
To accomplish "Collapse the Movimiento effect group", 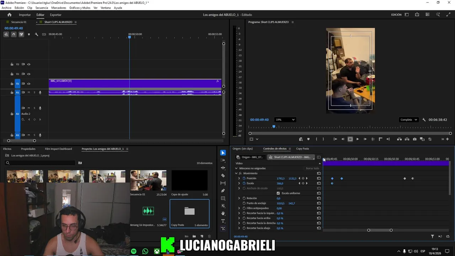I will pos(236,174).
